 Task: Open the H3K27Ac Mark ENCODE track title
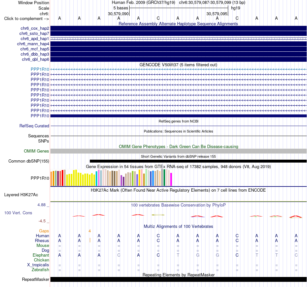pyautogui.click(x=178, y=190)
